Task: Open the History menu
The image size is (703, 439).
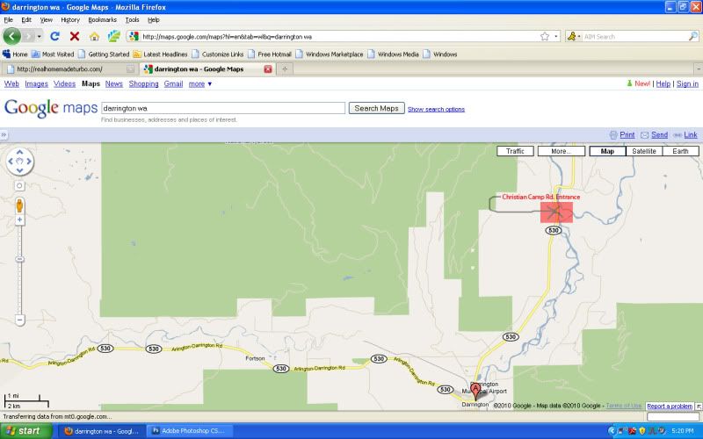Action: [x=70, y=19]
